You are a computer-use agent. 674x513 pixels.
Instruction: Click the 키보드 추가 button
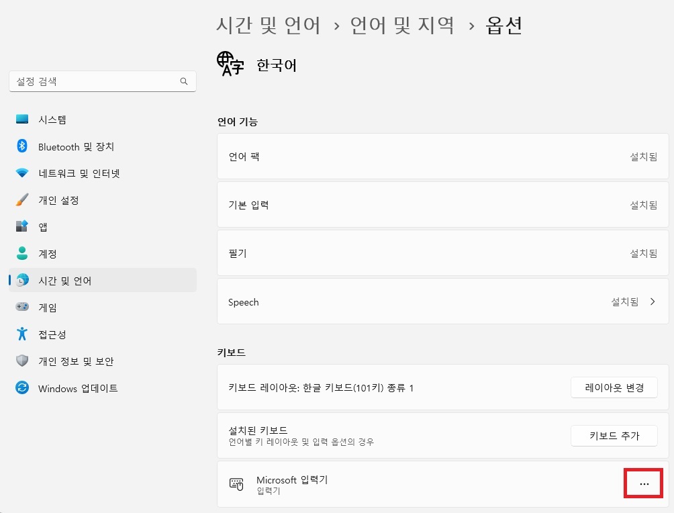(x=614, y=436)
